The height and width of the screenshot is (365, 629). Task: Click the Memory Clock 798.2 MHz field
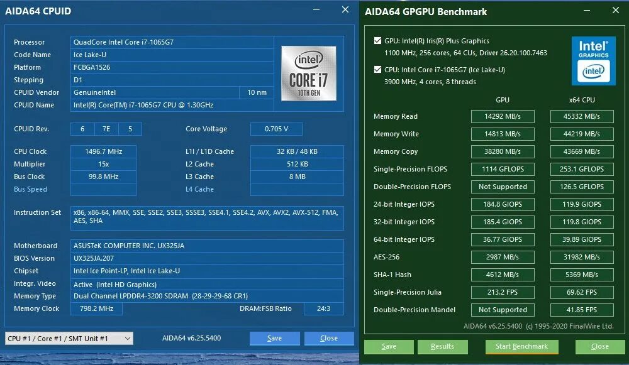coord(96,308)
